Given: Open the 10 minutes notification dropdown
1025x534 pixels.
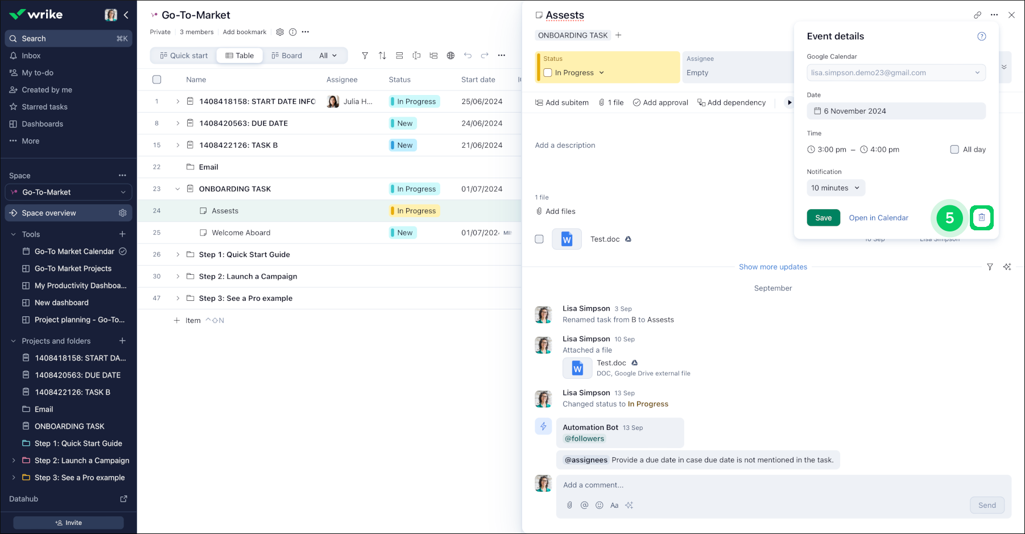Looking at the screenshot, I should pyautogui.click(x=835, y=188).
